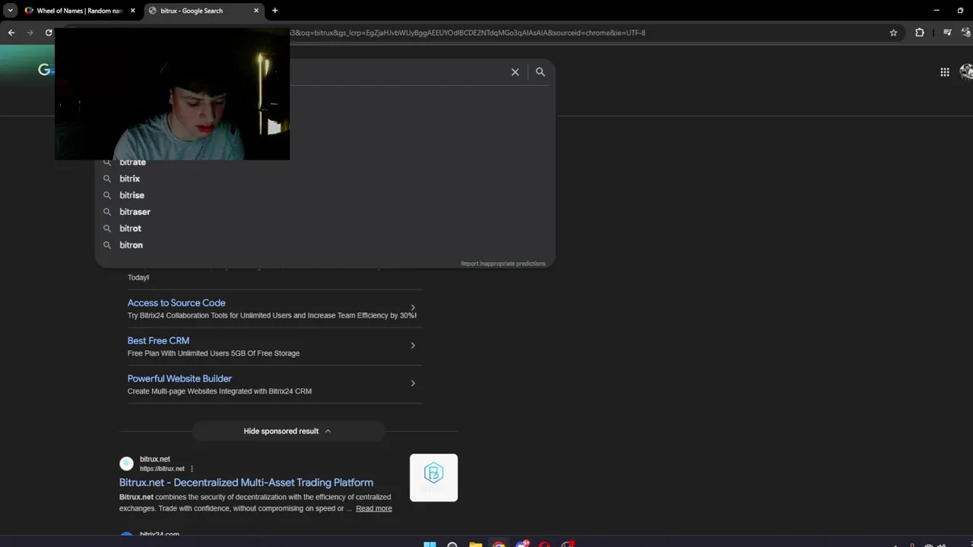Click the Chrome taskbar icon

(x=499, y=545)
